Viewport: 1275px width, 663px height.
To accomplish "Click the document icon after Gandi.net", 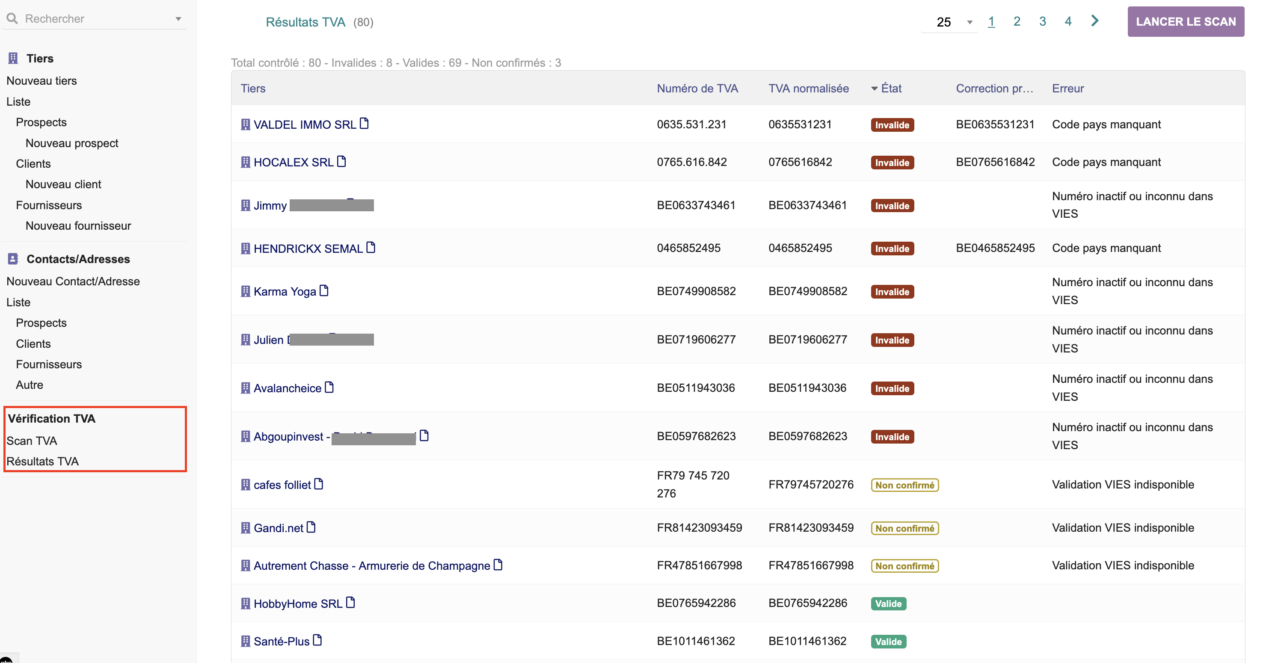I will coord(311,527).
